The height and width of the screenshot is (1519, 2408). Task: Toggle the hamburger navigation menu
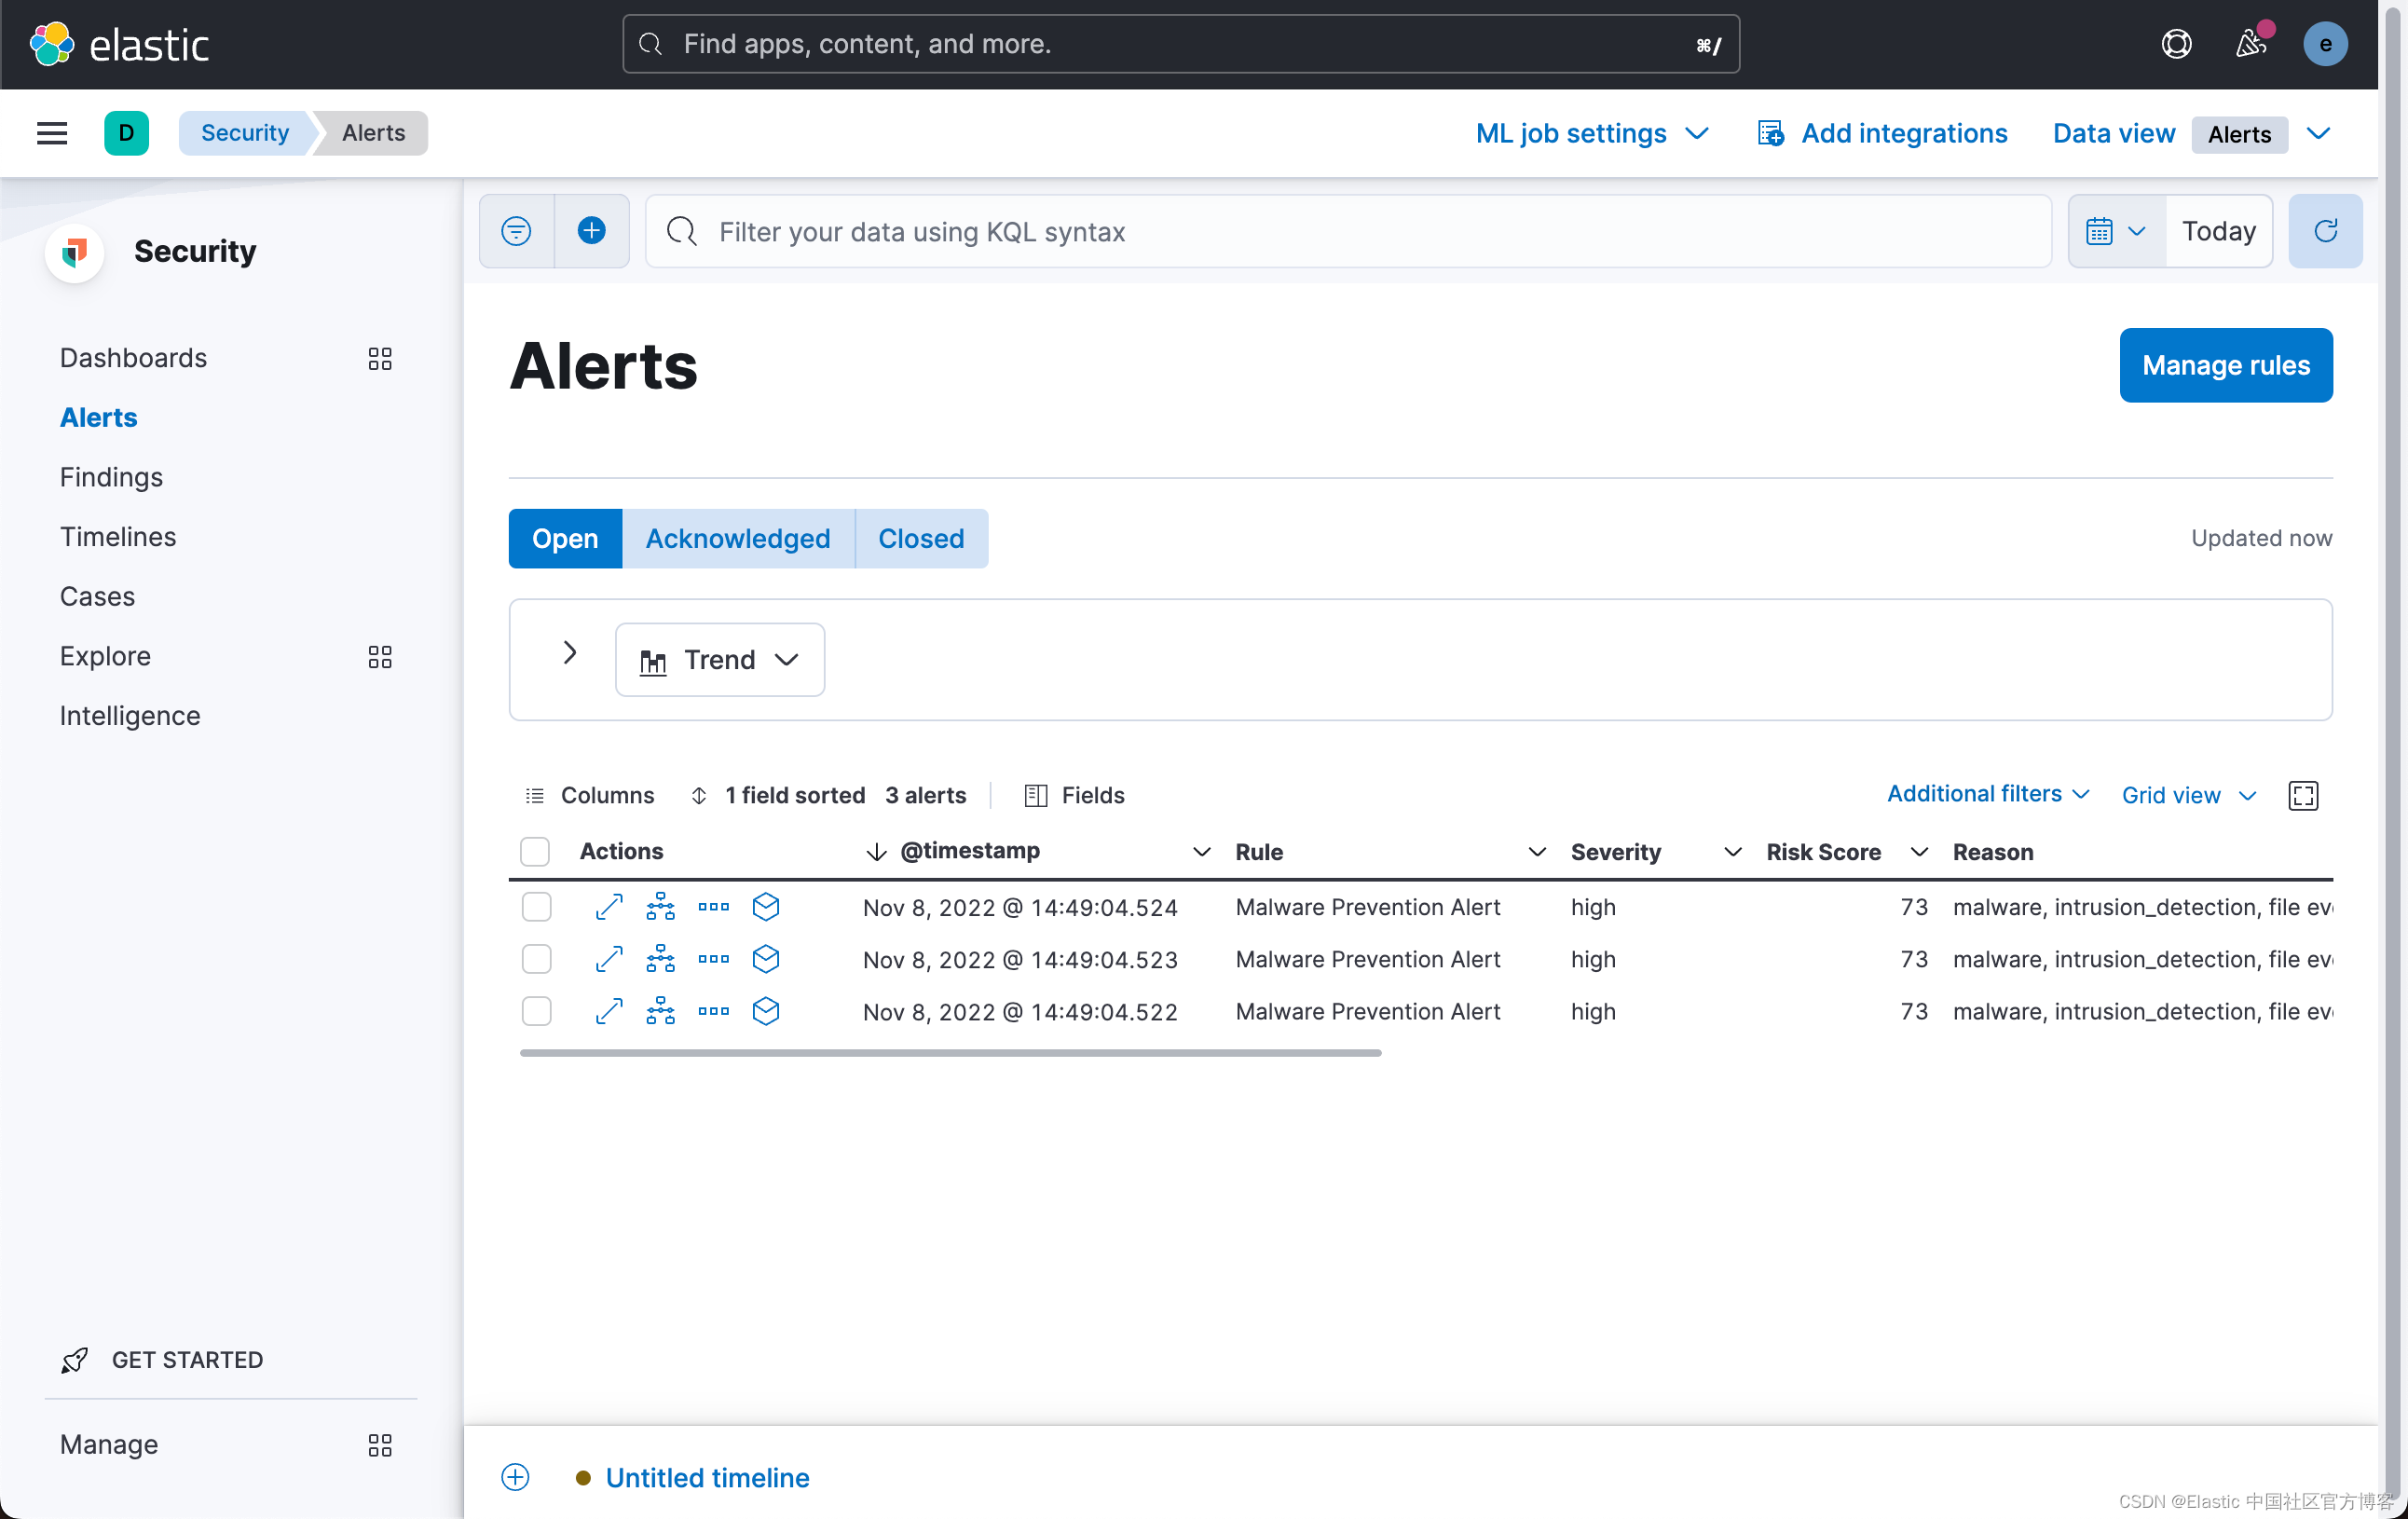click(52, 133)
